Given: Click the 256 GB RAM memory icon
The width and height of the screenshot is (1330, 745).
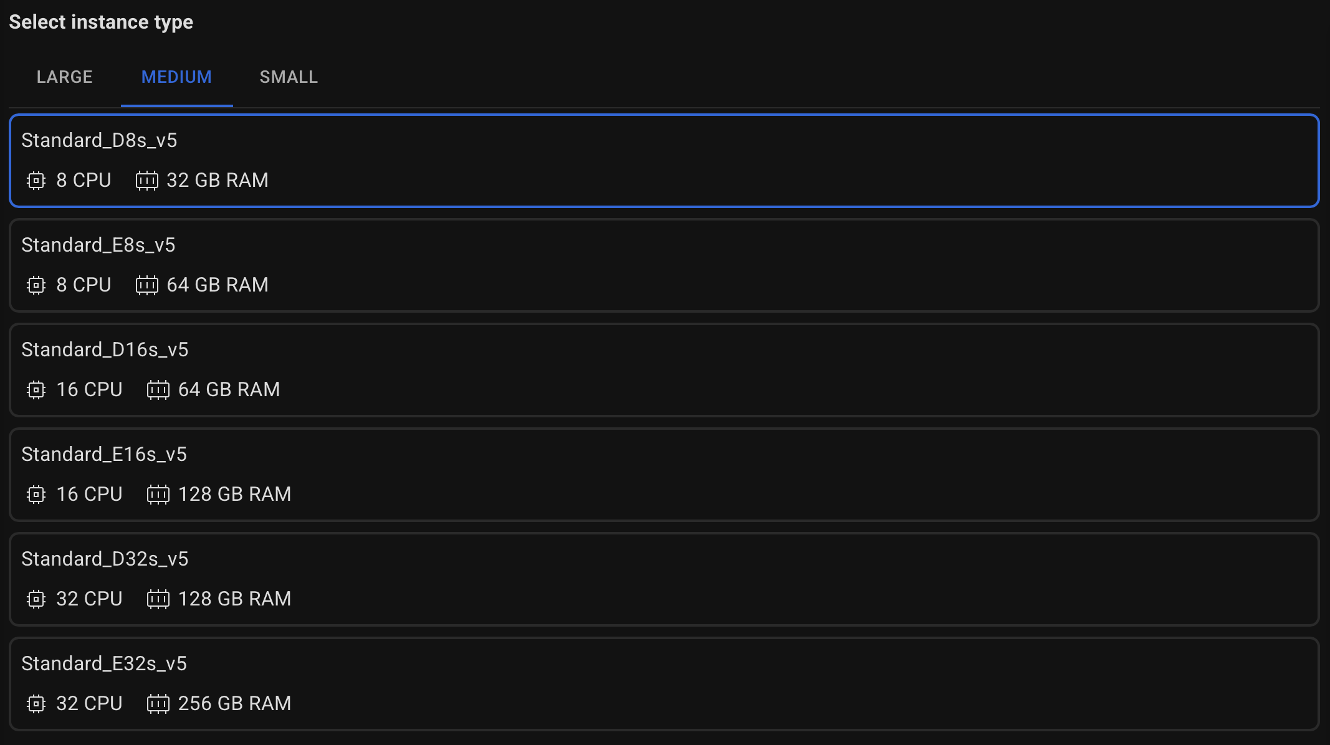Looking at the screenshot, I should (x=158, y=704).
